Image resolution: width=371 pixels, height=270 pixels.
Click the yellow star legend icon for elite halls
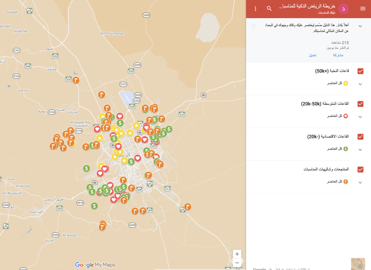(x=346, y=83)
